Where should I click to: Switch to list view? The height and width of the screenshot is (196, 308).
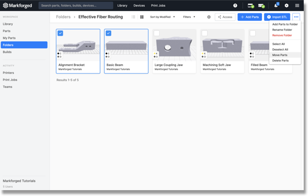click(133, 17)
